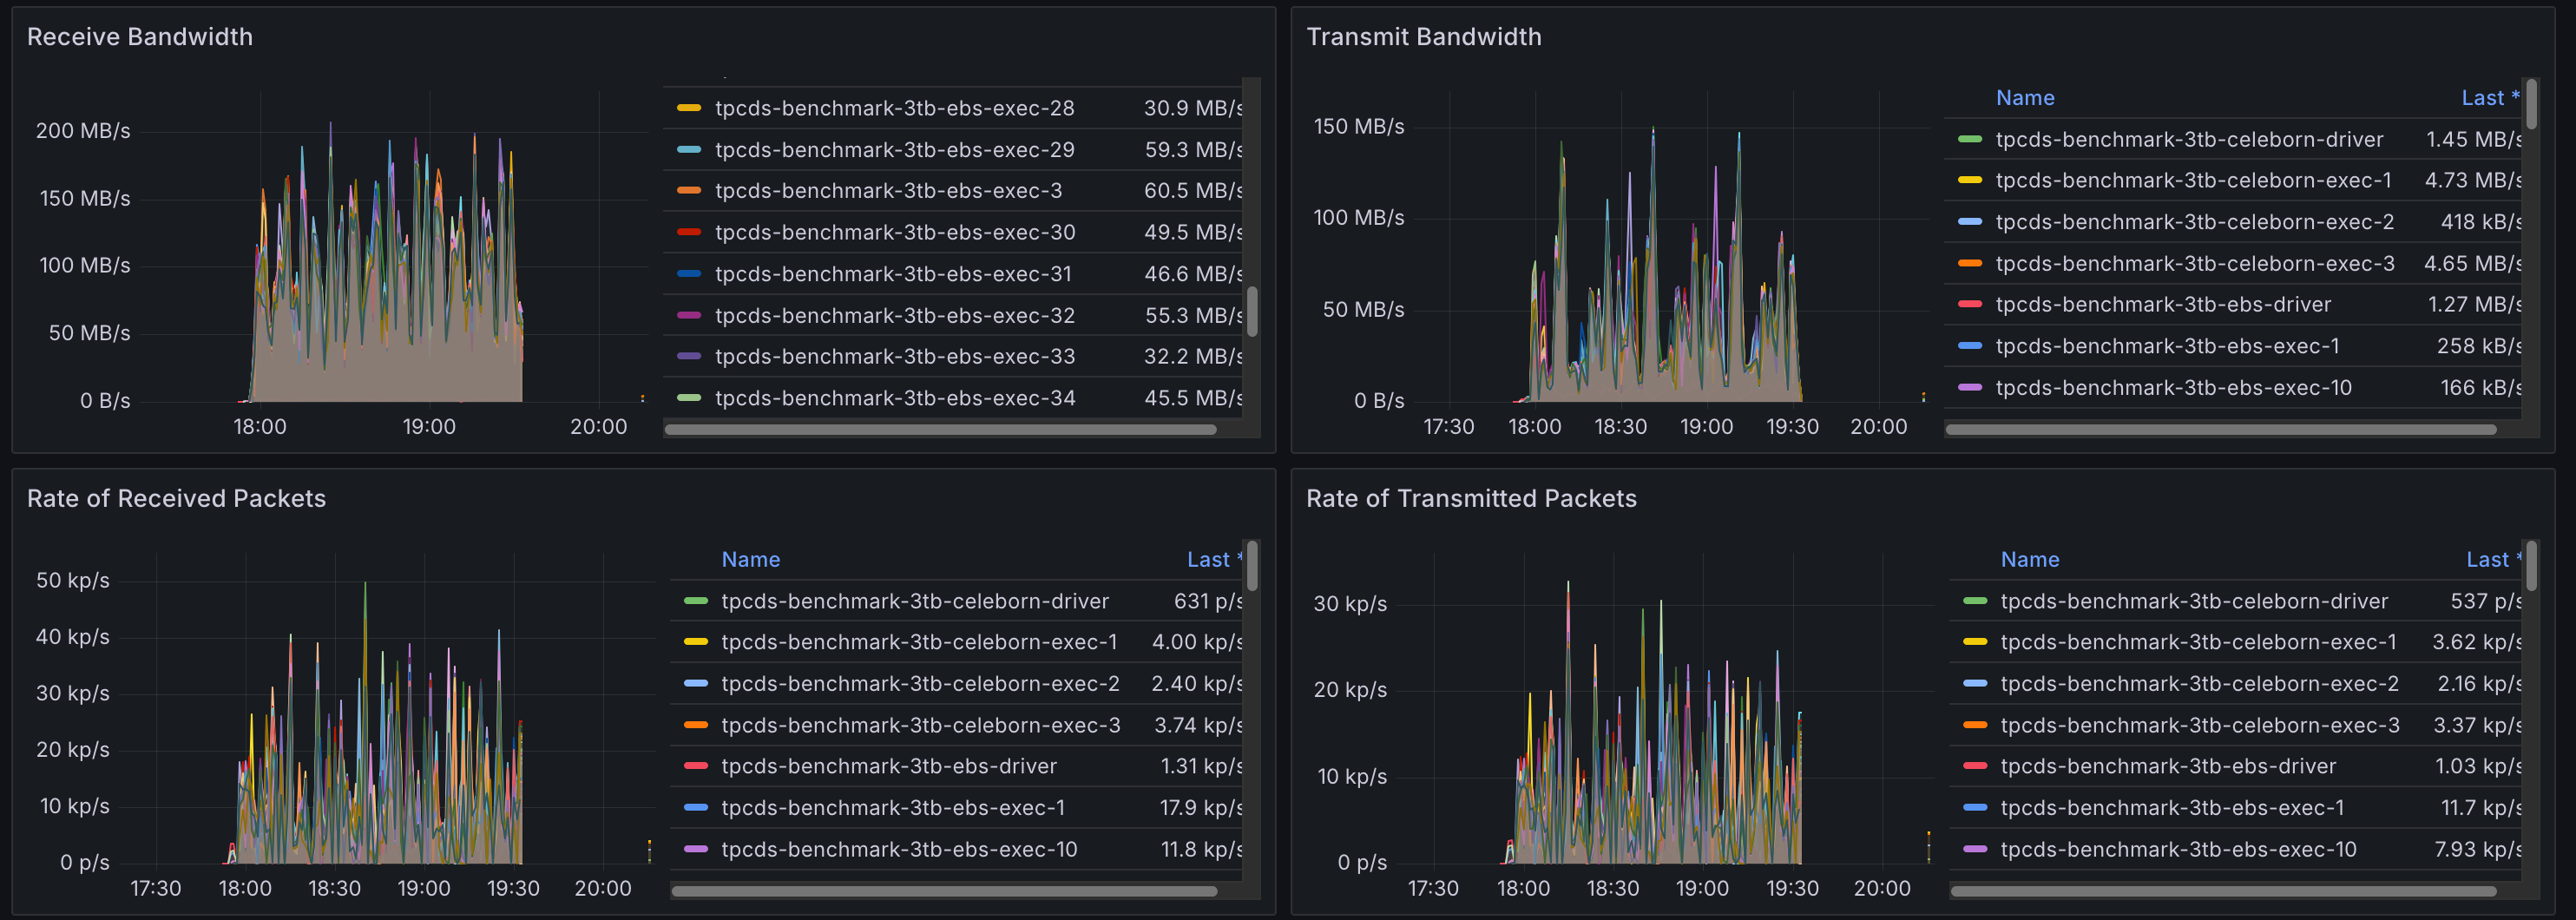Open the Transmit Bandwidth panel title menu
The image size is (2576, 920).
point(1423,37)
